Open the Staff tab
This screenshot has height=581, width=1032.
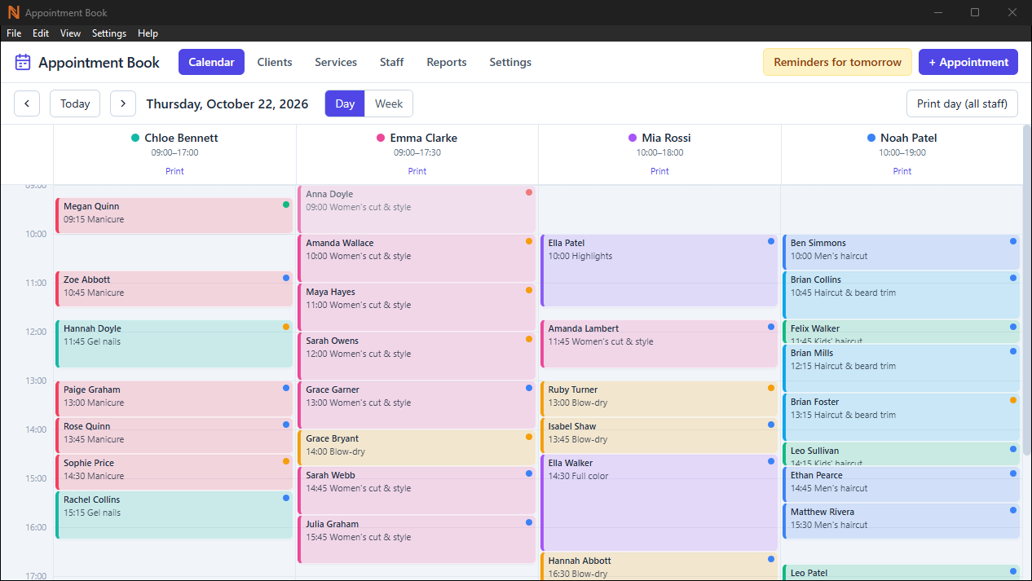[x=392, y=62]
